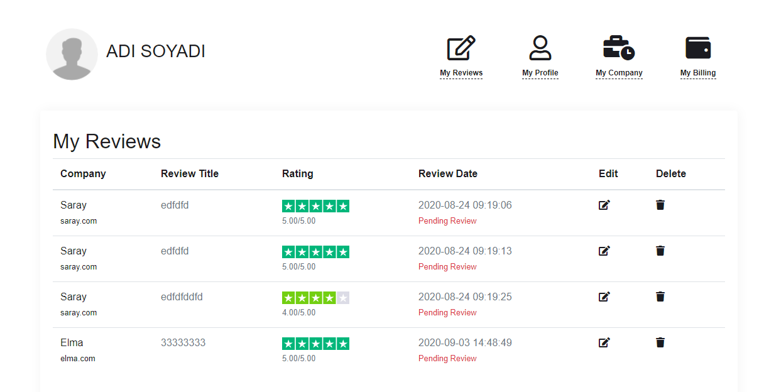Click the review title edfdfddfd
The height and width of the screenshot is (392, 764).
coord(182,297)
